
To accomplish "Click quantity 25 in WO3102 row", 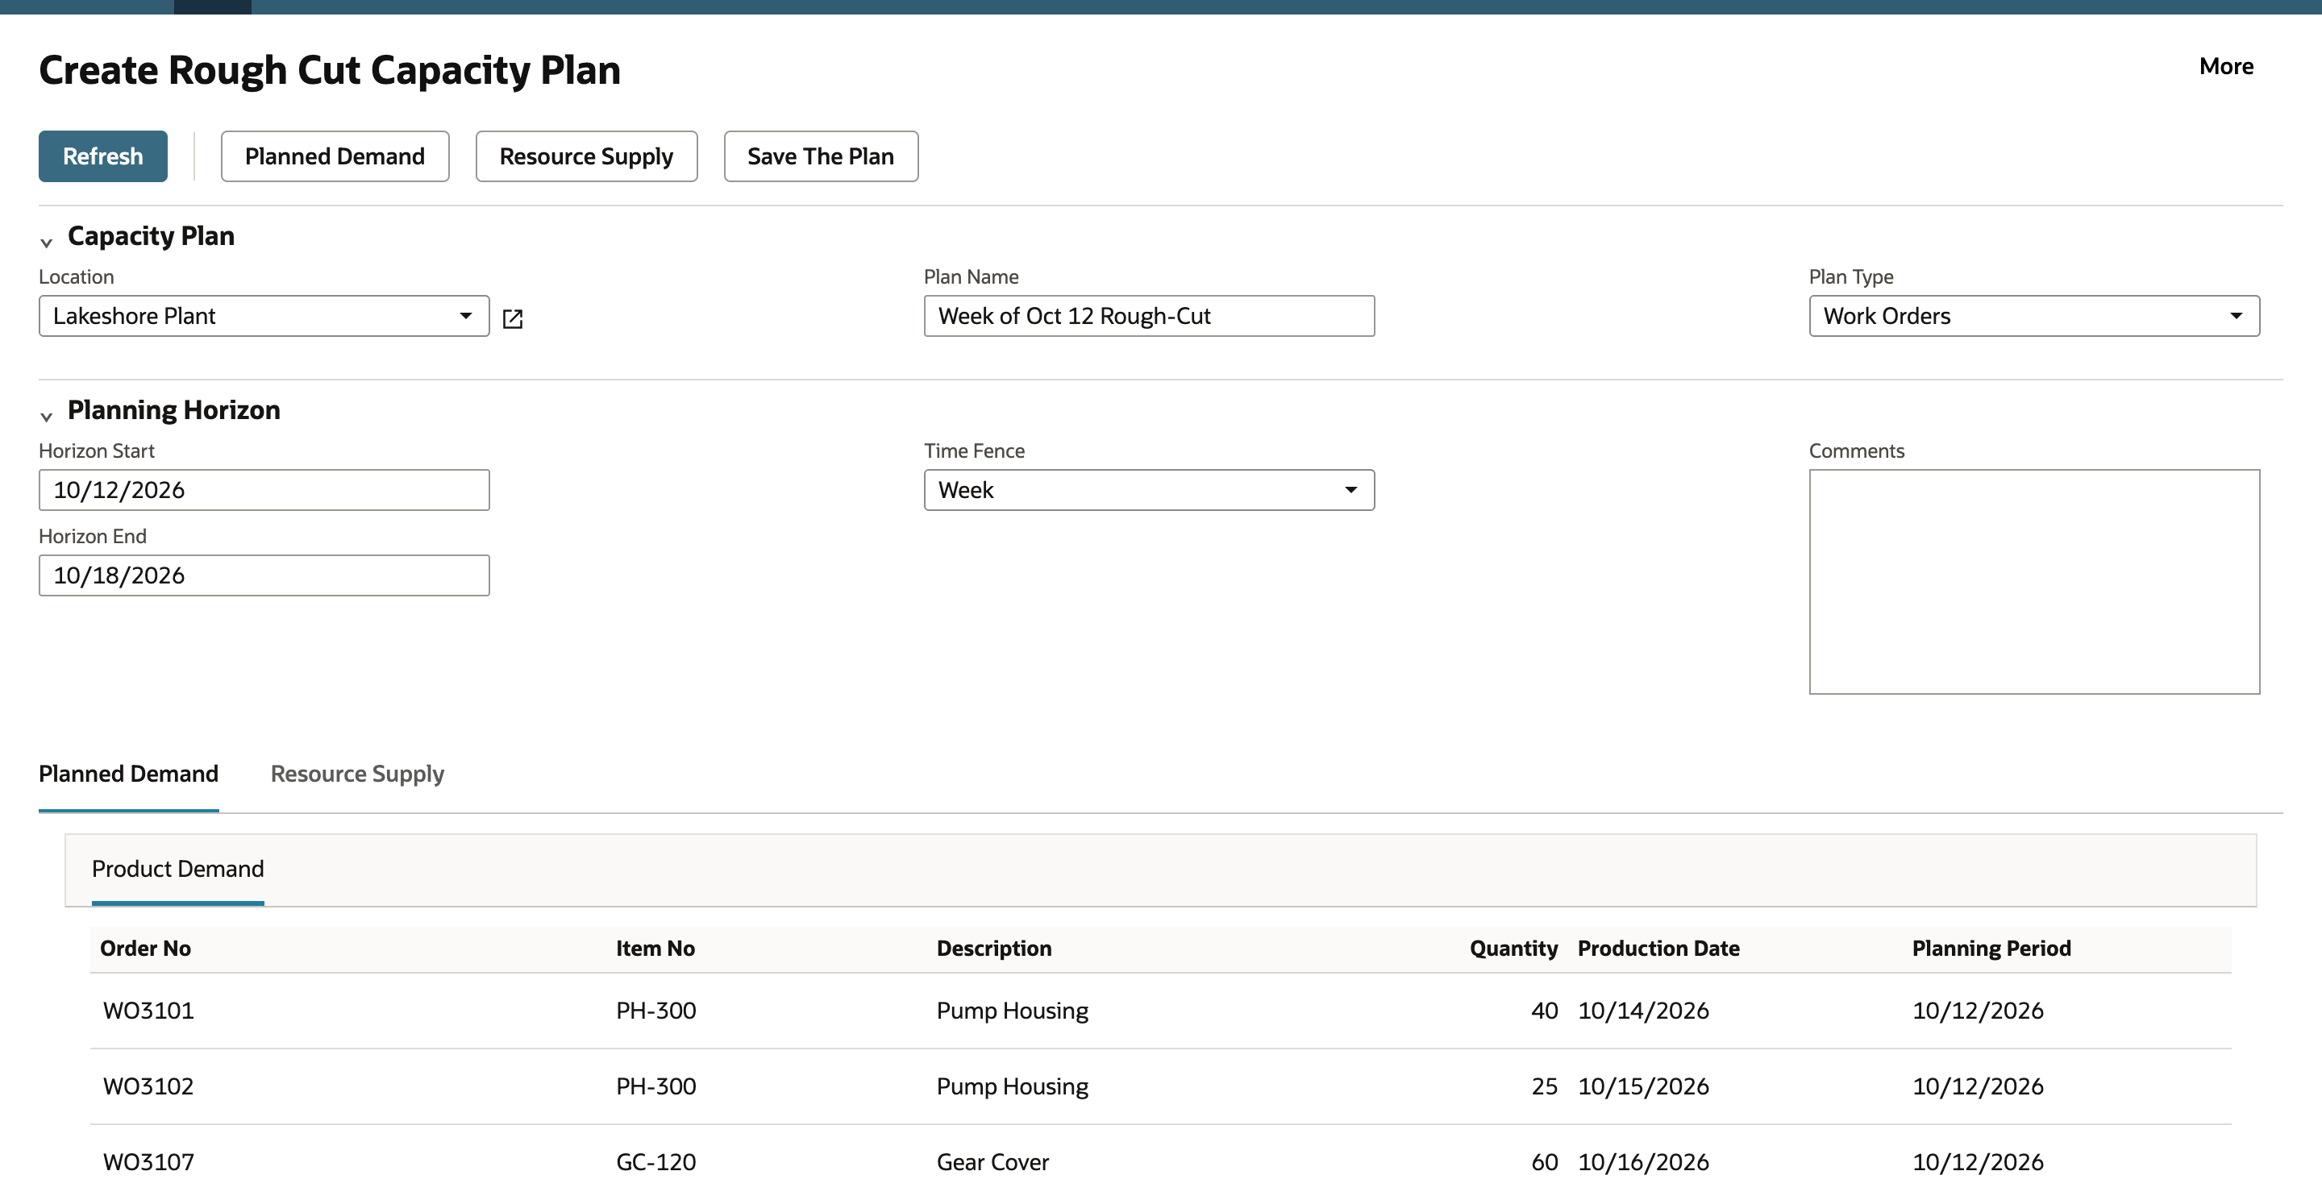I will click(1544, 1086).
